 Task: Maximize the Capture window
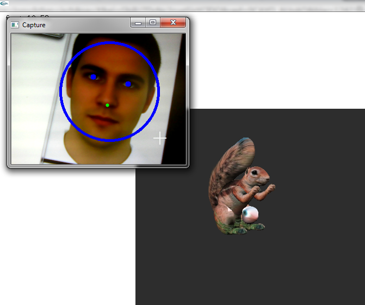(x=153, y=23)
